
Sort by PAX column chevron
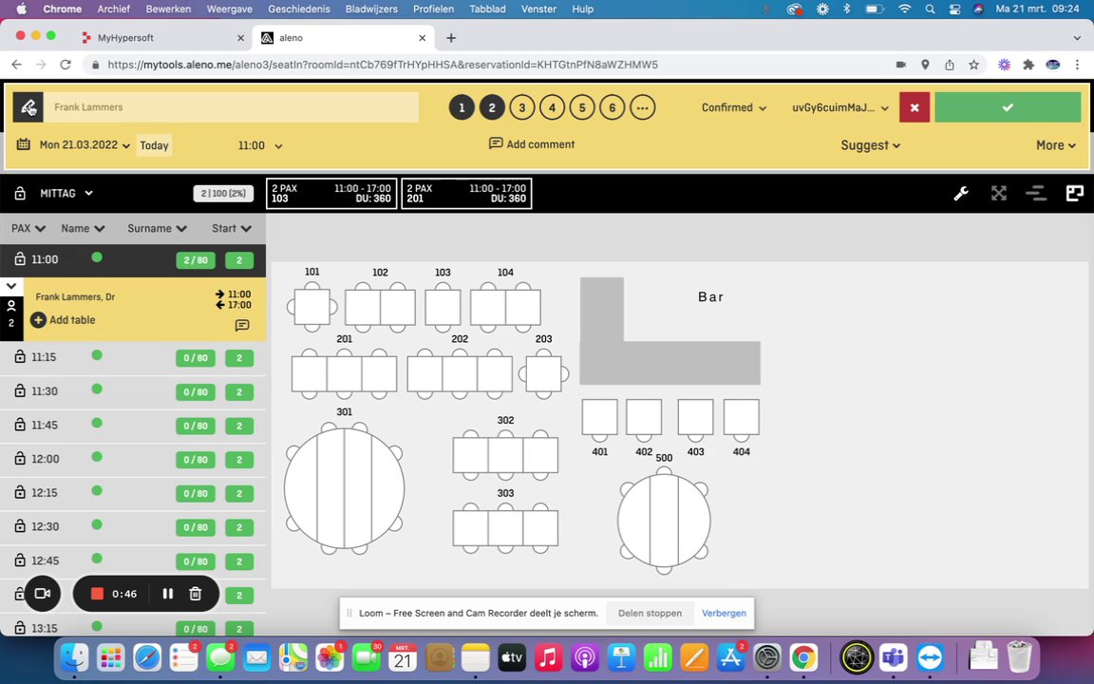40,229
